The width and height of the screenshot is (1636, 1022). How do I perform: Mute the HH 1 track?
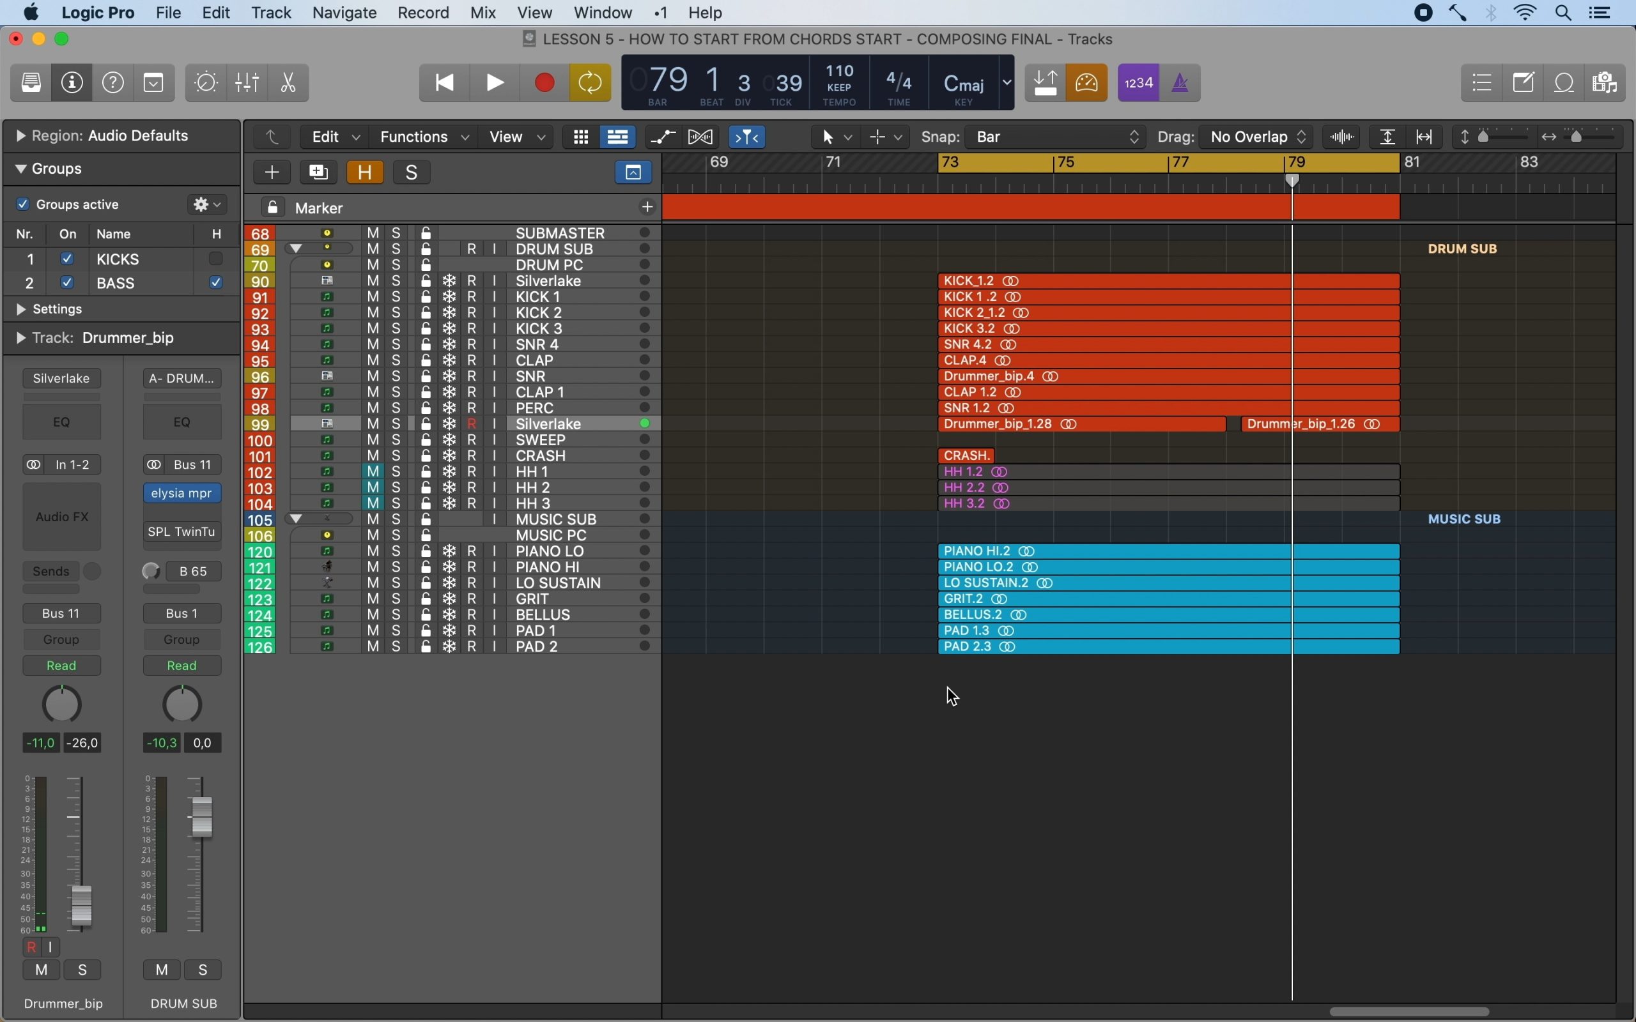pyautogui.click(x=373, y=472)
